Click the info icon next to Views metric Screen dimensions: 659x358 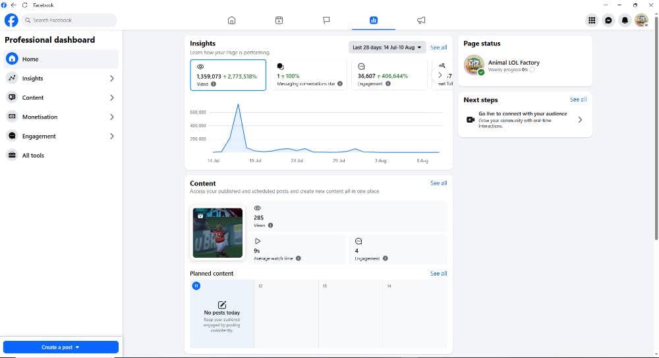coord(214,84)
